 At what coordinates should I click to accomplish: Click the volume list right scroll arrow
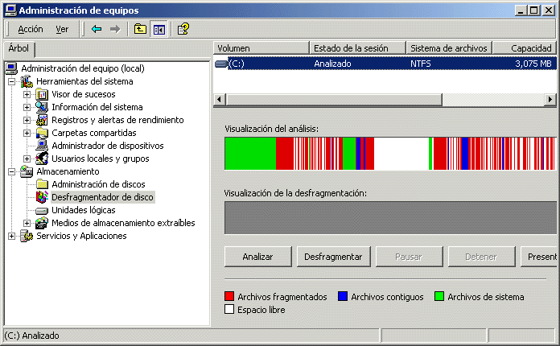(551, 101)
